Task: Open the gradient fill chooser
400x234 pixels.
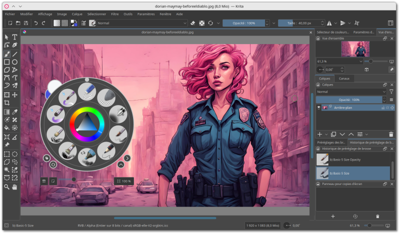Action: click(57, 23)
